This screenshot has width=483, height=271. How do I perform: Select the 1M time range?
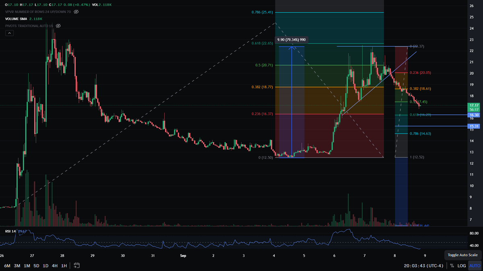pos(27,265)
